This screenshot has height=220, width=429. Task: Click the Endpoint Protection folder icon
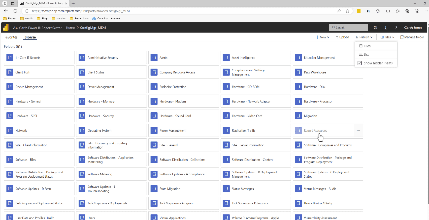click(x=154, y=87)
